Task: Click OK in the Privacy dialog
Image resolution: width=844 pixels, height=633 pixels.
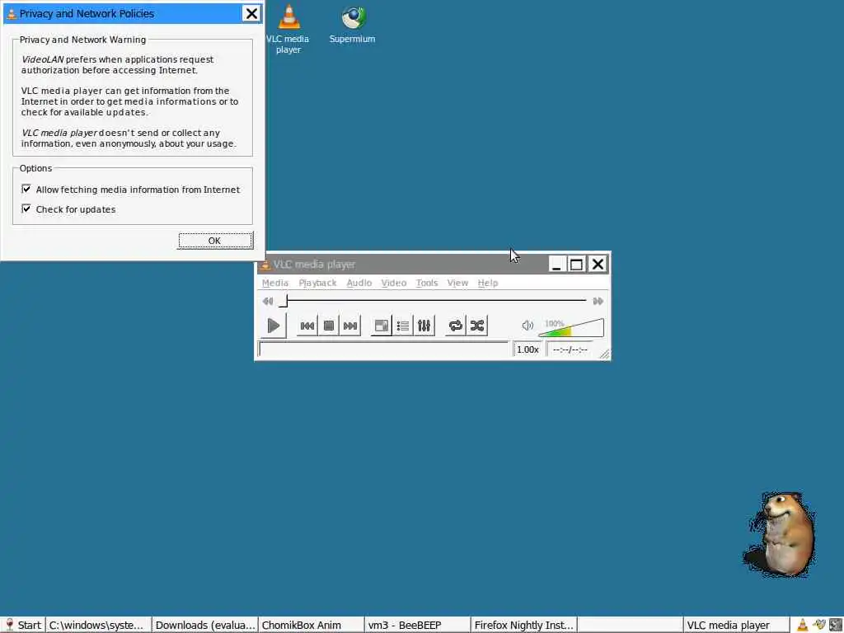Action: click(215, 241)
